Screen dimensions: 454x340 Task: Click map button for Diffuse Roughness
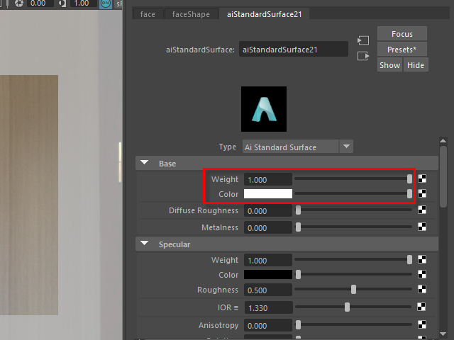[422, 210]
